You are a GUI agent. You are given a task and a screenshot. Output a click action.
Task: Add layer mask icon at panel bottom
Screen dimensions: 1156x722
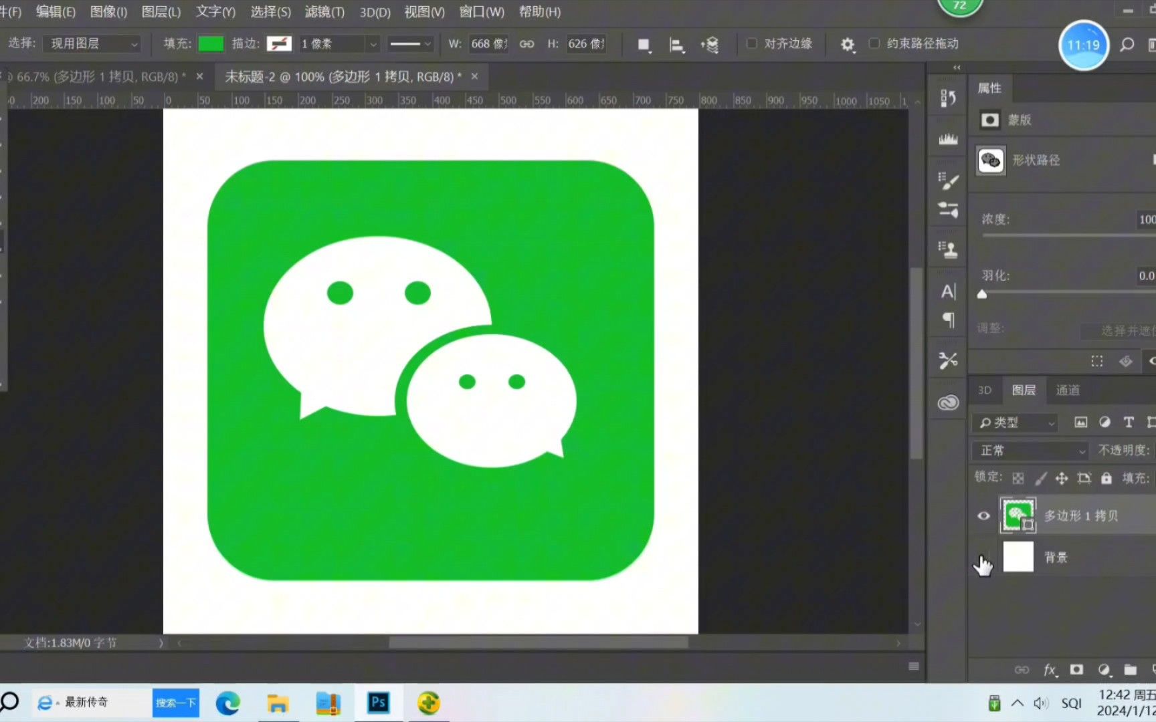click(1076, 670)
